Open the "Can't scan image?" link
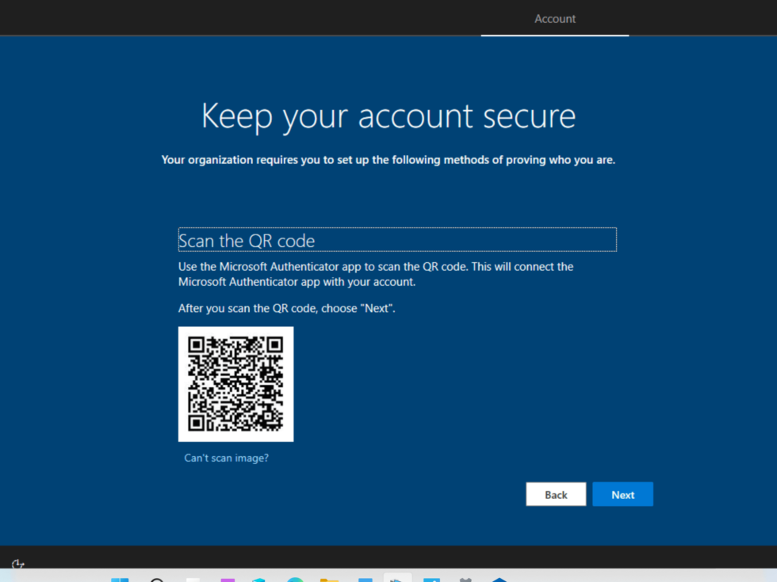 [226, 458]
